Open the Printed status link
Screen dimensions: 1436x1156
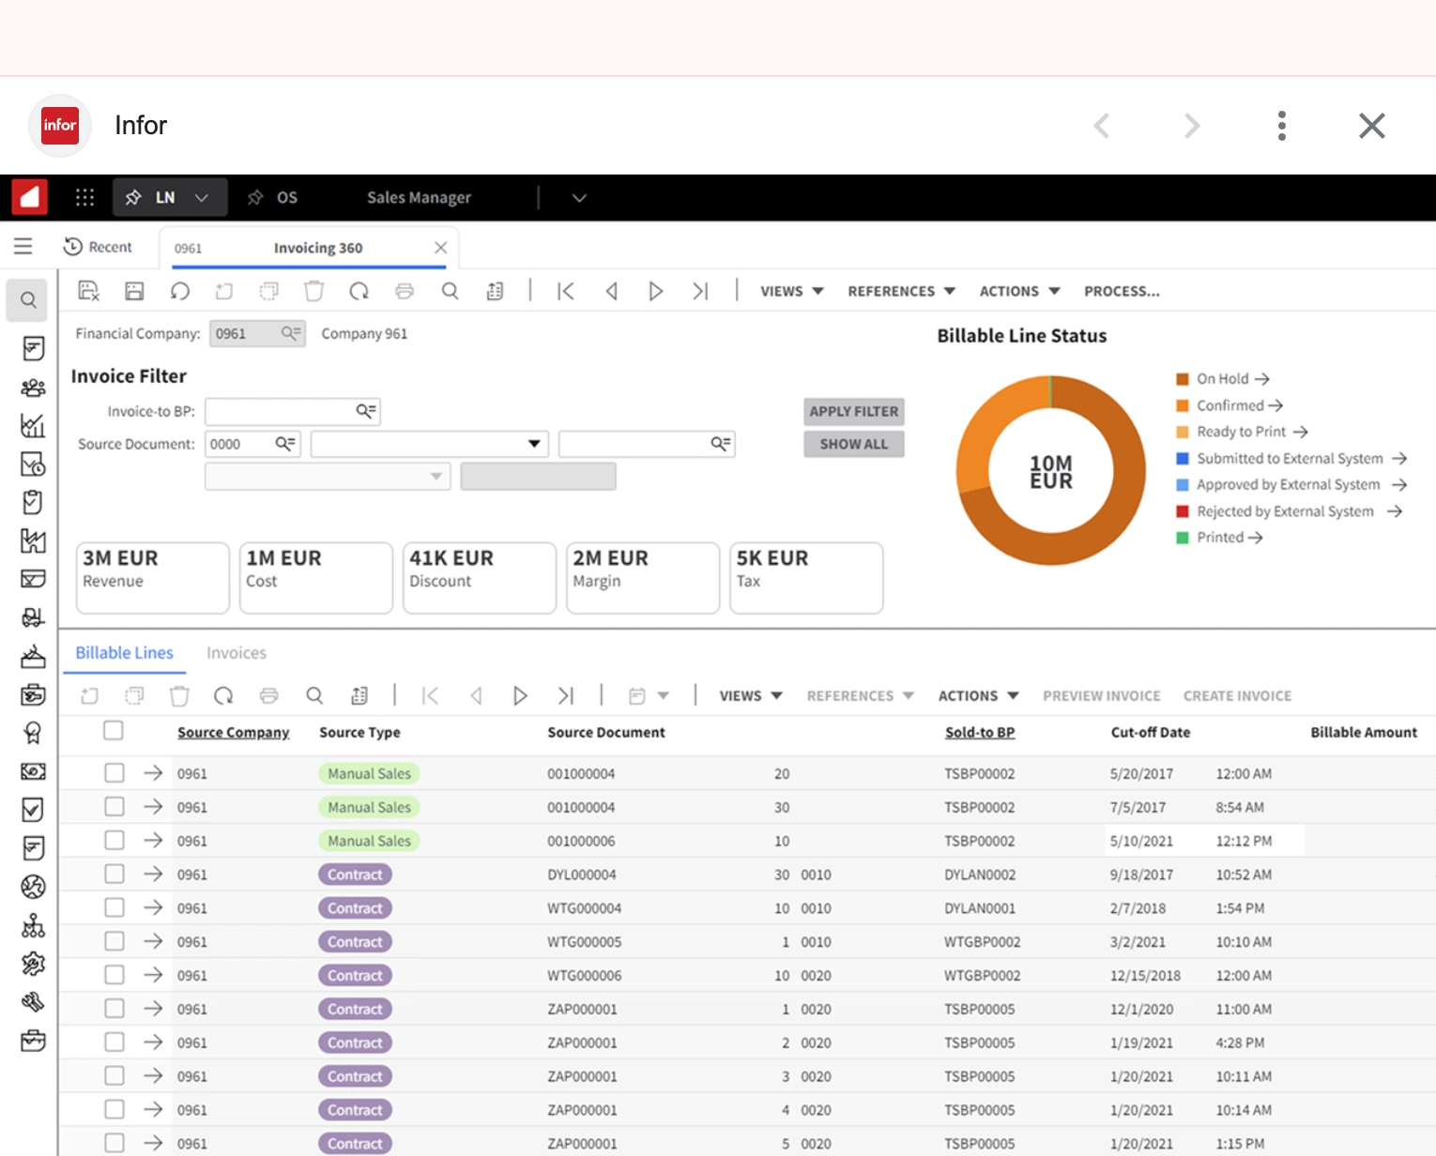coord(1230,537)
